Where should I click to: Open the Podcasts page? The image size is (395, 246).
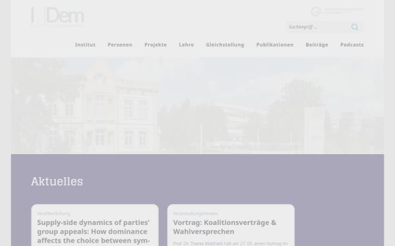point(352,45)
